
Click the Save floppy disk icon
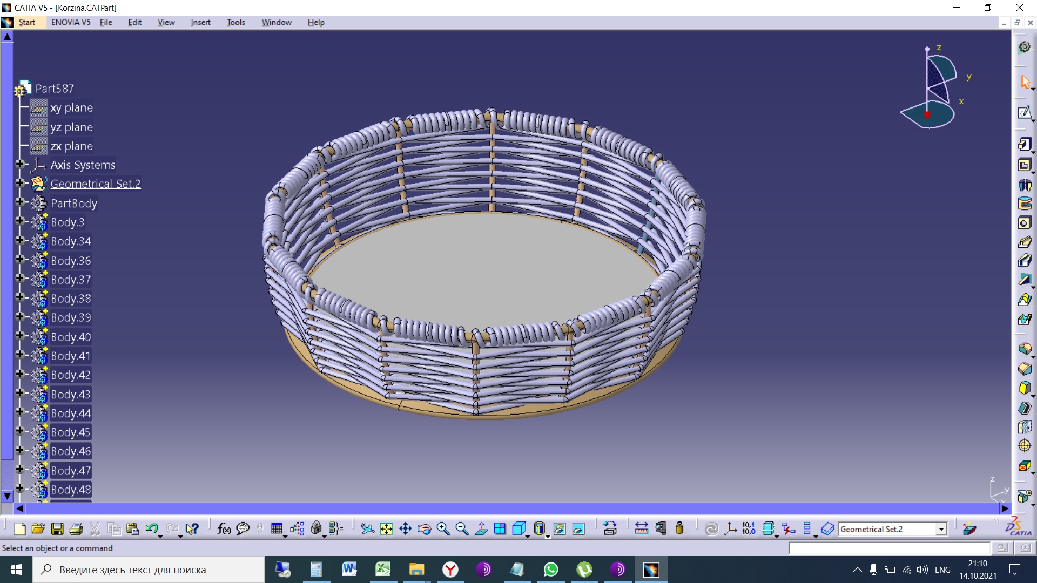(57, 529)
